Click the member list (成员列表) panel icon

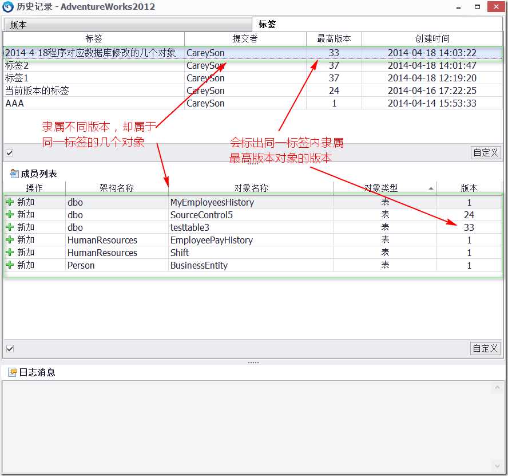[14, 174]
